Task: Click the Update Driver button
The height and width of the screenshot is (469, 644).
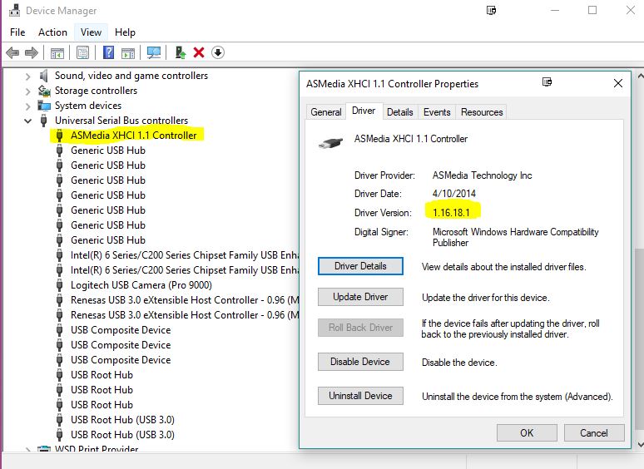Action: click(x=360, y=297)
